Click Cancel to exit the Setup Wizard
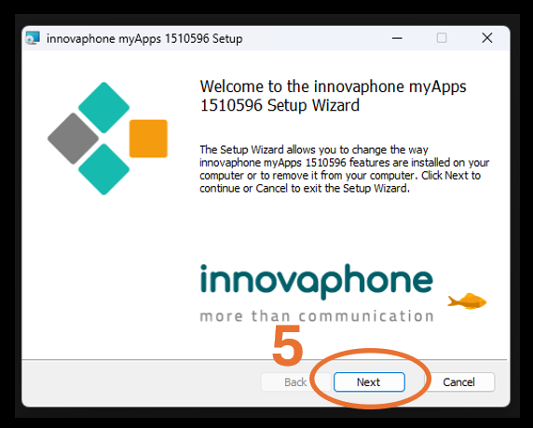 (x=458, y=382)
